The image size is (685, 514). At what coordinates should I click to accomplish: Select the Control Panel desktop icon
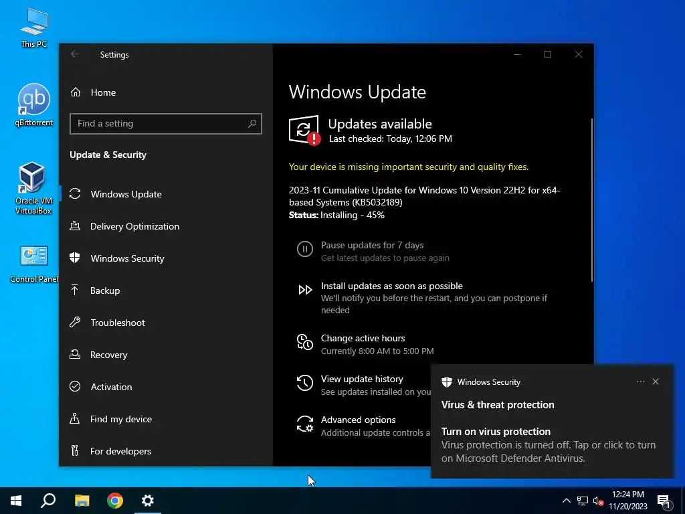click(x=33, y=264)
